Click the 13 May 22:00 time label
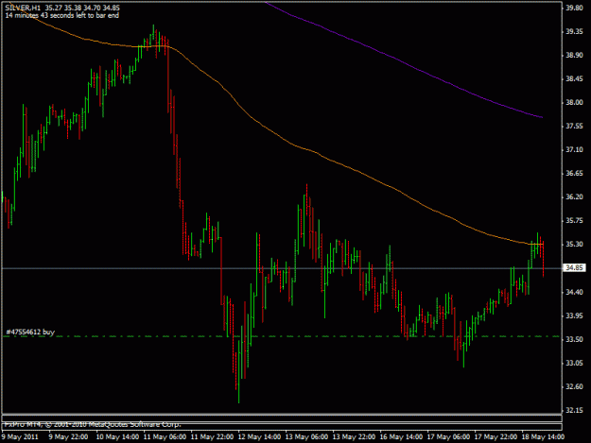Image resolution: width=591 pixels, height=443 pixels. [x=354, y=437]
